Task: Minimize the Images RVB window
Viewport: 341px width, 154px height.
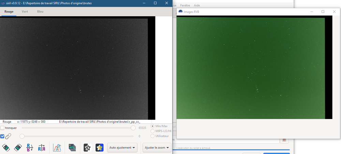Action: pos(312,12)
